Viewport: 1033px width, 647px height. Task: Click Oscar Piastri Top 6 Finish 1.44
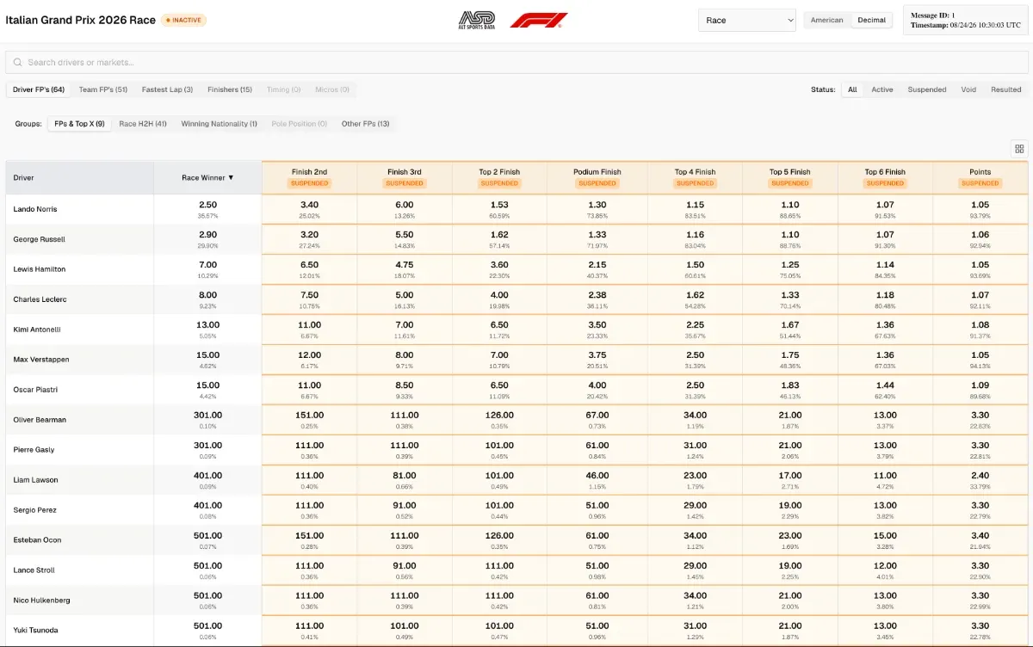click(x=885, y=390)
